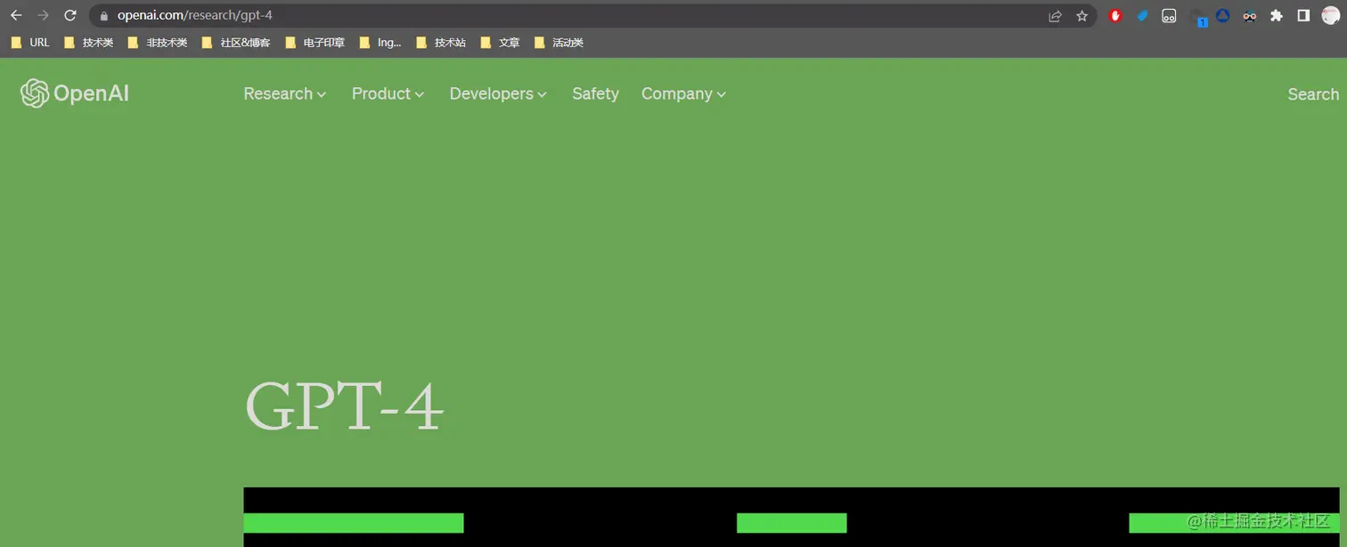
Task: View site info via the lock icon
Action: coord(103,16)
